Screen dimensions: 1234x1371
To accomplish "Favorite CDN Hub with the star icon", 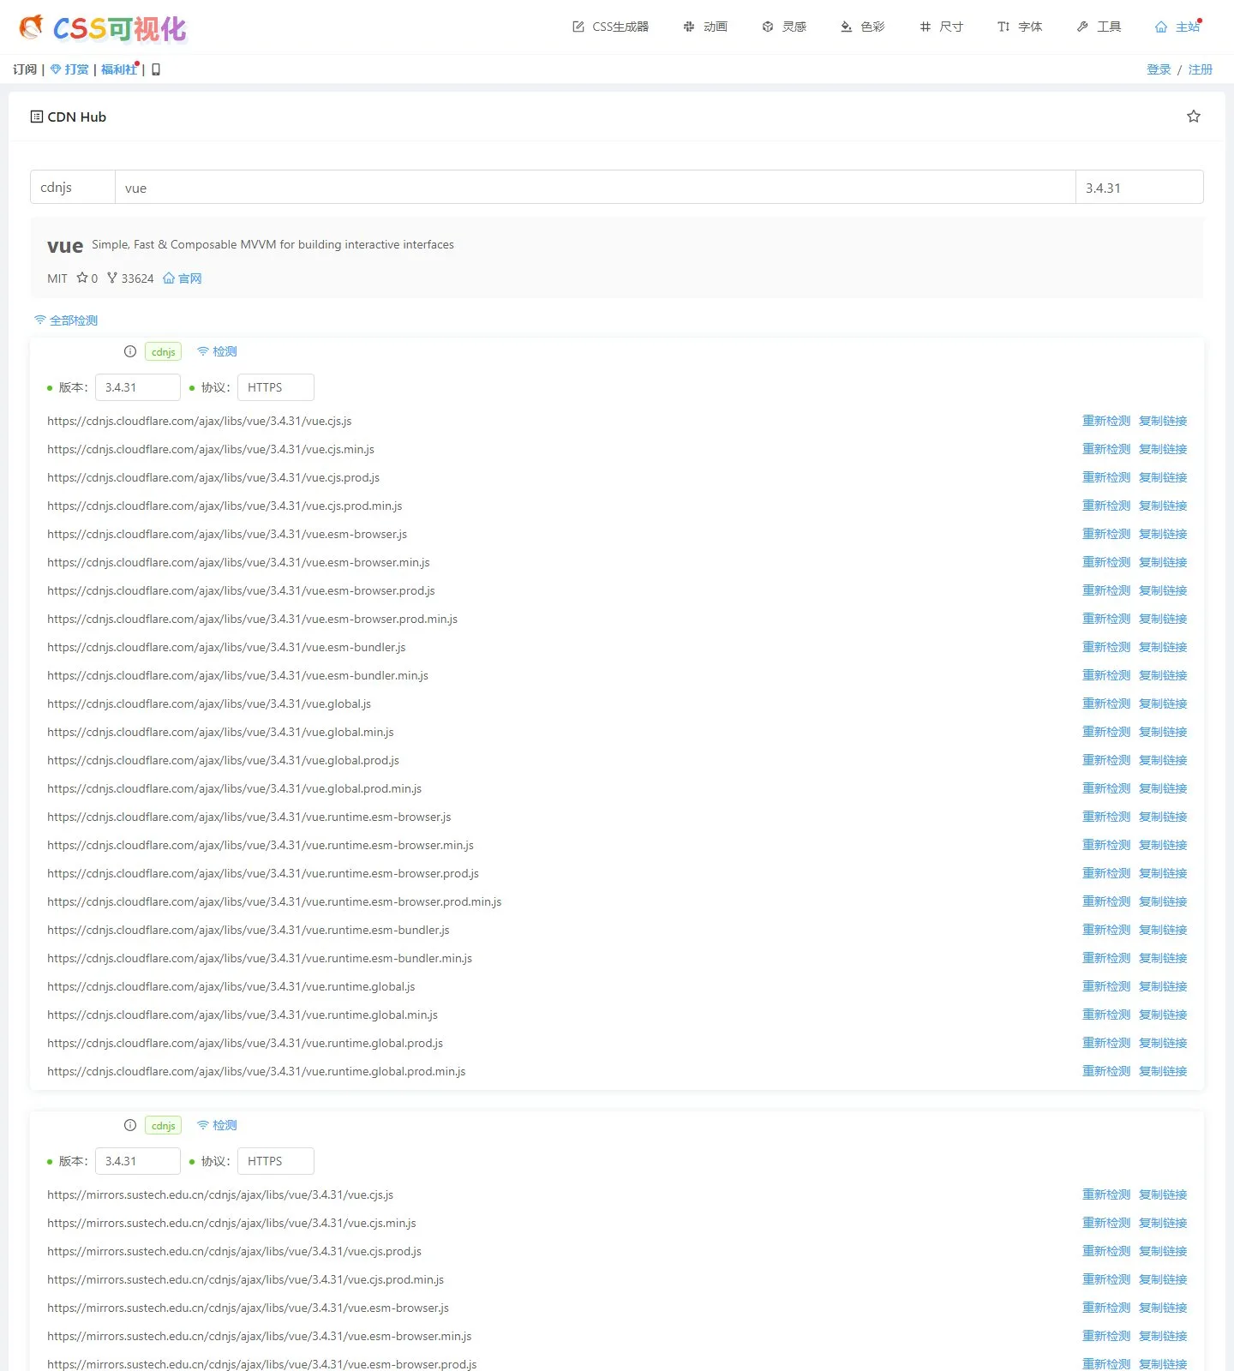I will (x=1193, y=117).
